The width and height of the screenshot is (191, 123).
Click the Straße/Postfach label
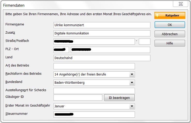coord(17,41)
